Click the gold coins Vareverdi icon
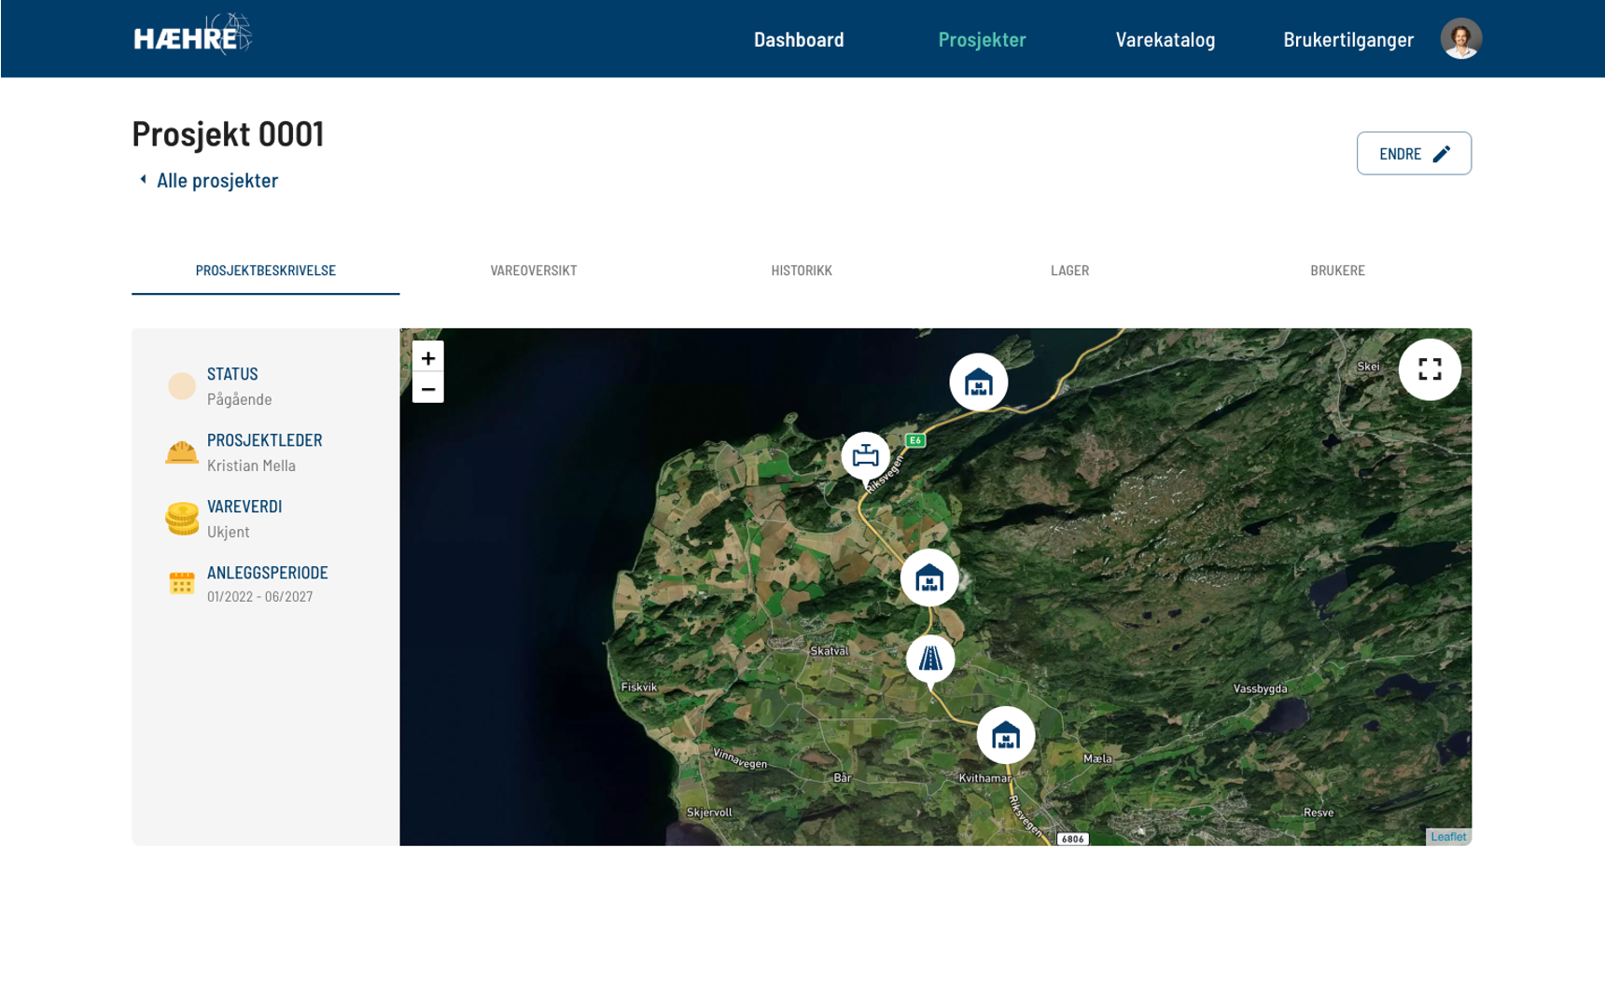1605x1000 pixels. pyautogui.click(x=182, y=519)
